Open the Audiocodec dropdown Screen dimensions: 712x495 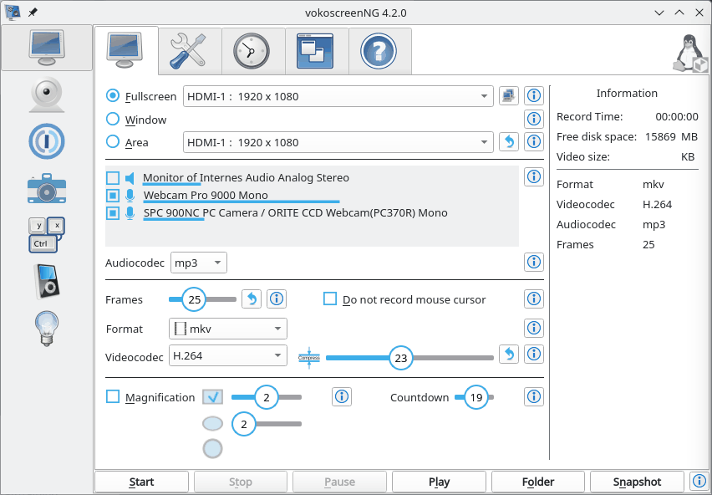(198, 263)
